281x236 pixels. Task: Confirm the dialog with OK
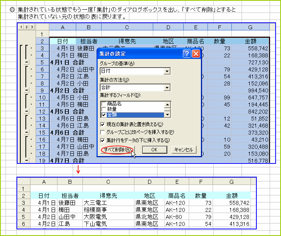pyautogui.click(x=154, y=149)
